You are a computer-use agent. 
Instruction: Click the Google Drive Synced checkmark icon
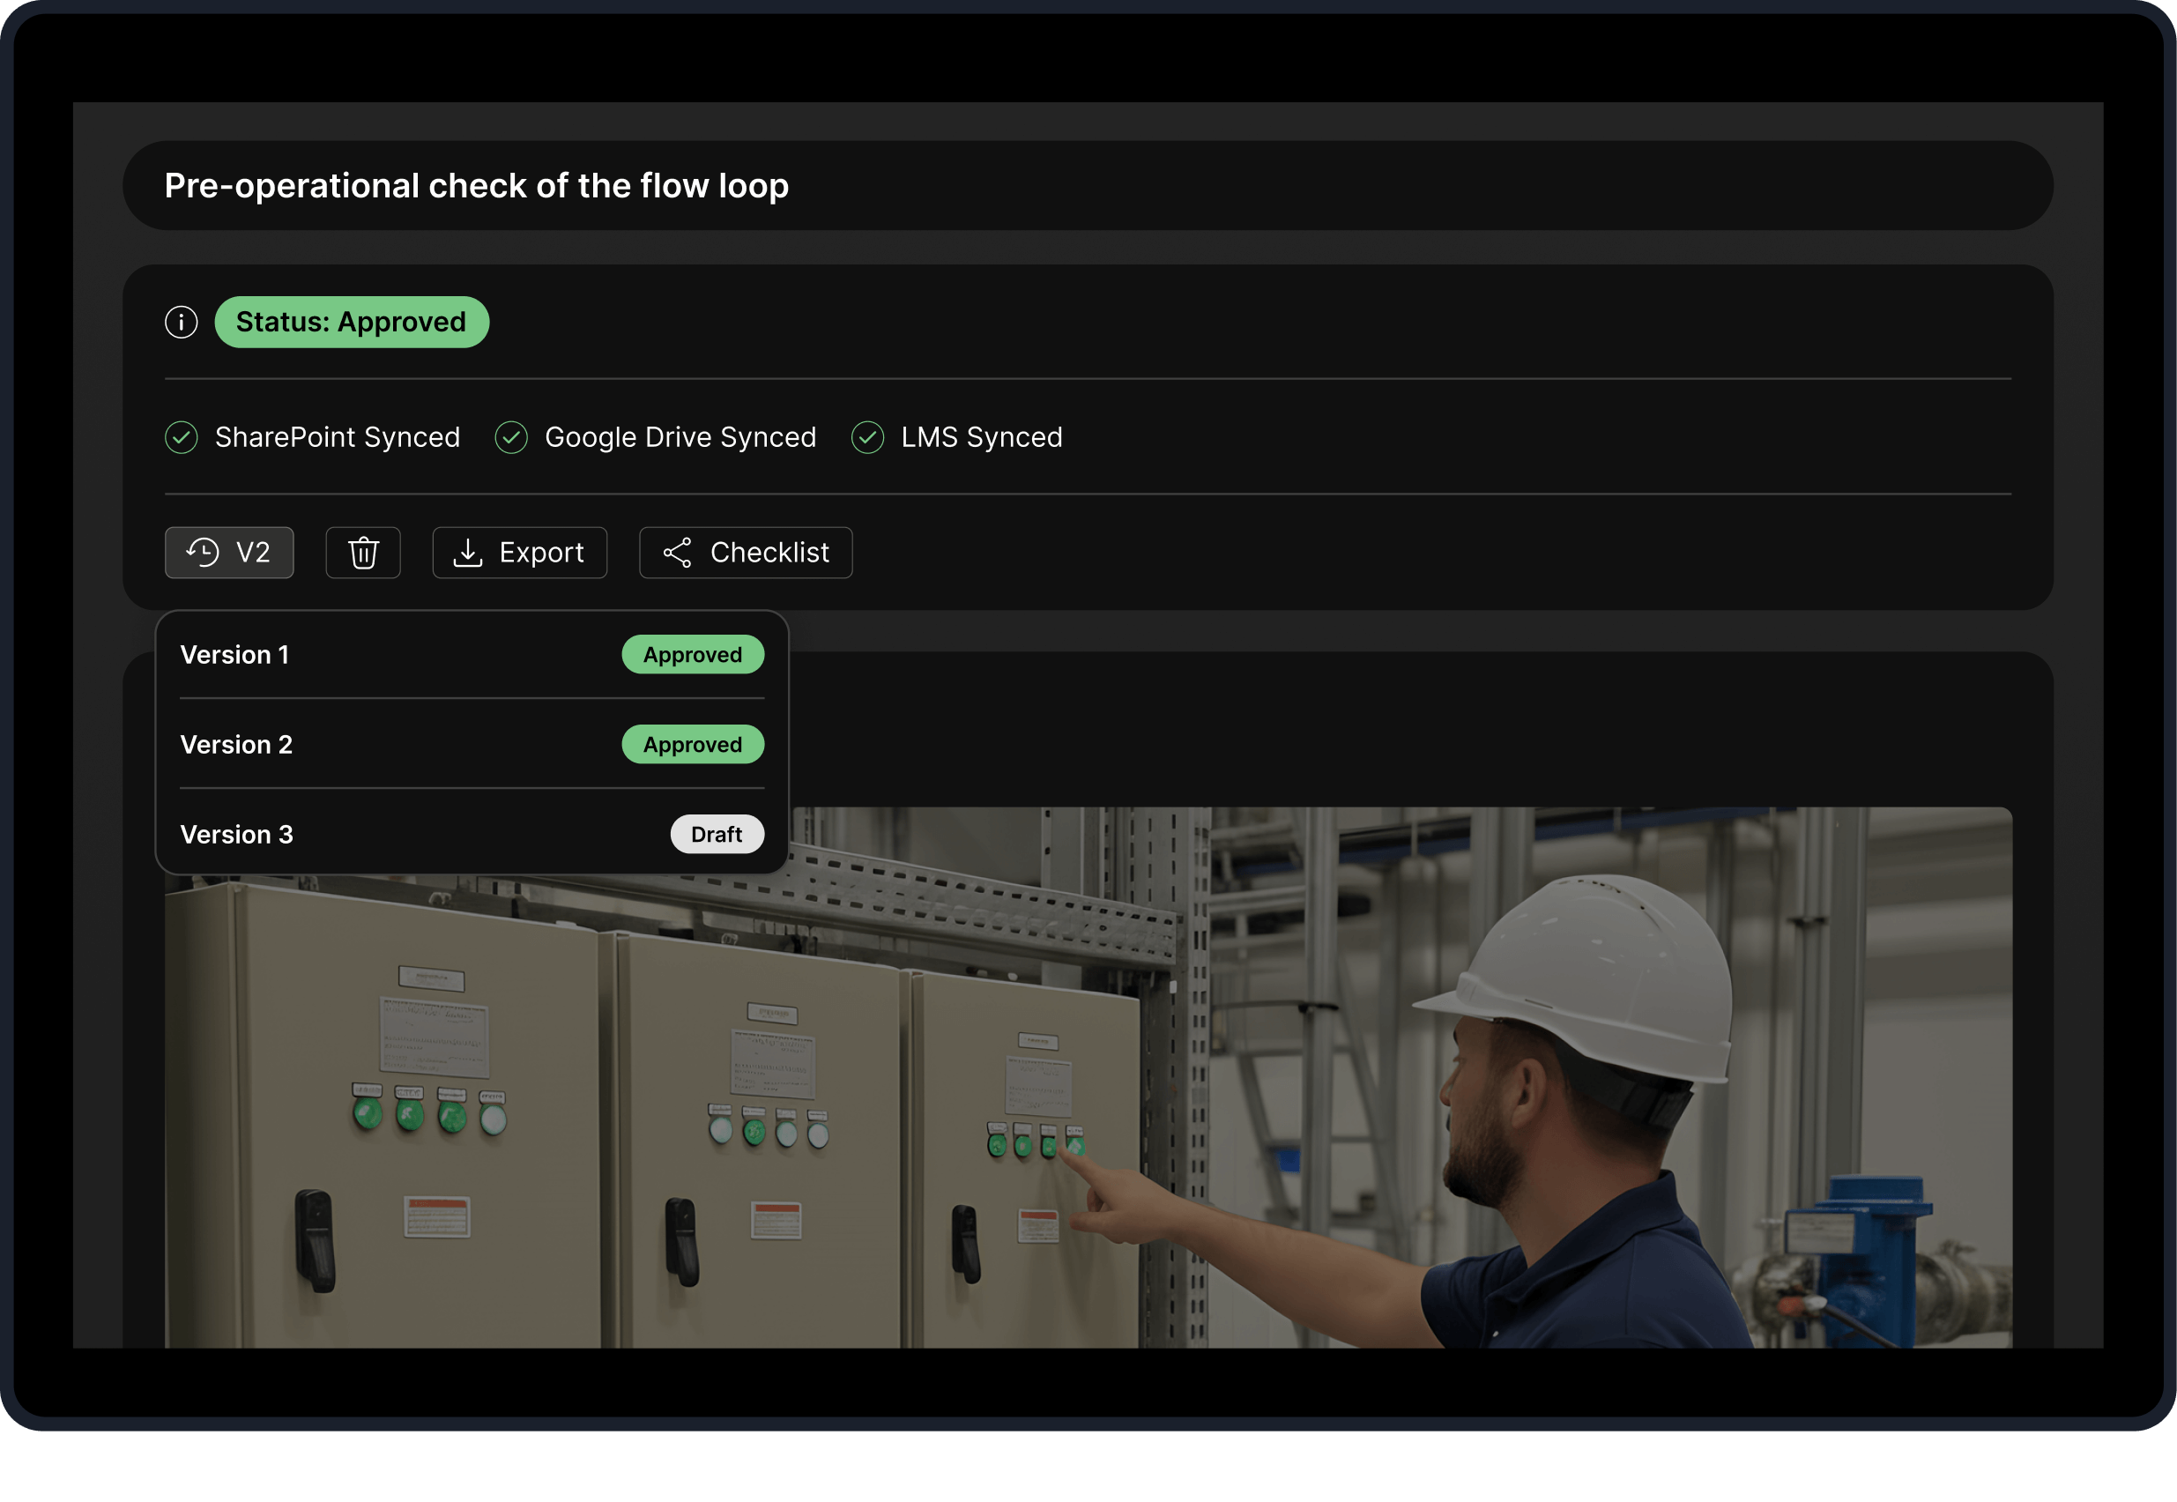coord(511,437)
